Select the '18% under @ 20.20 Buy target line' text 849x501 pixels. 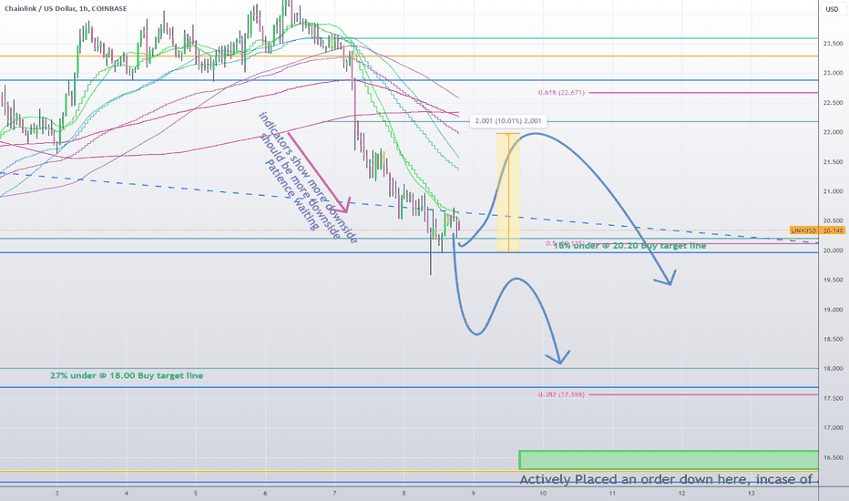pos(629,246)
